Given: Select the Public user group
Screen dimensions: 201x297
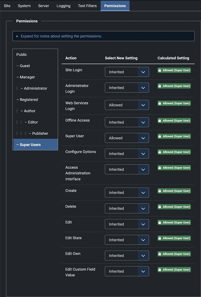Looking at the screenshot, I should (x=22, y=55).
